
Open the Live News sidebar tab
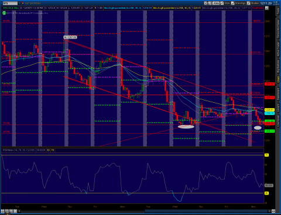point(278,121)
